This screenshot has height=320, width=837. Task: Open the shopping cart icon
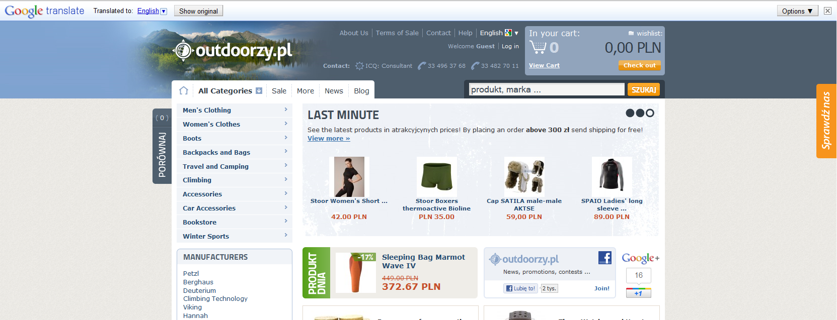[538, 47]
